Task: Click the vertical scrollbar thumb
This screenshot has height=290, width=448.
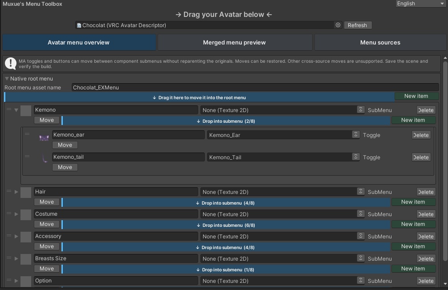Action: point(445,161)
